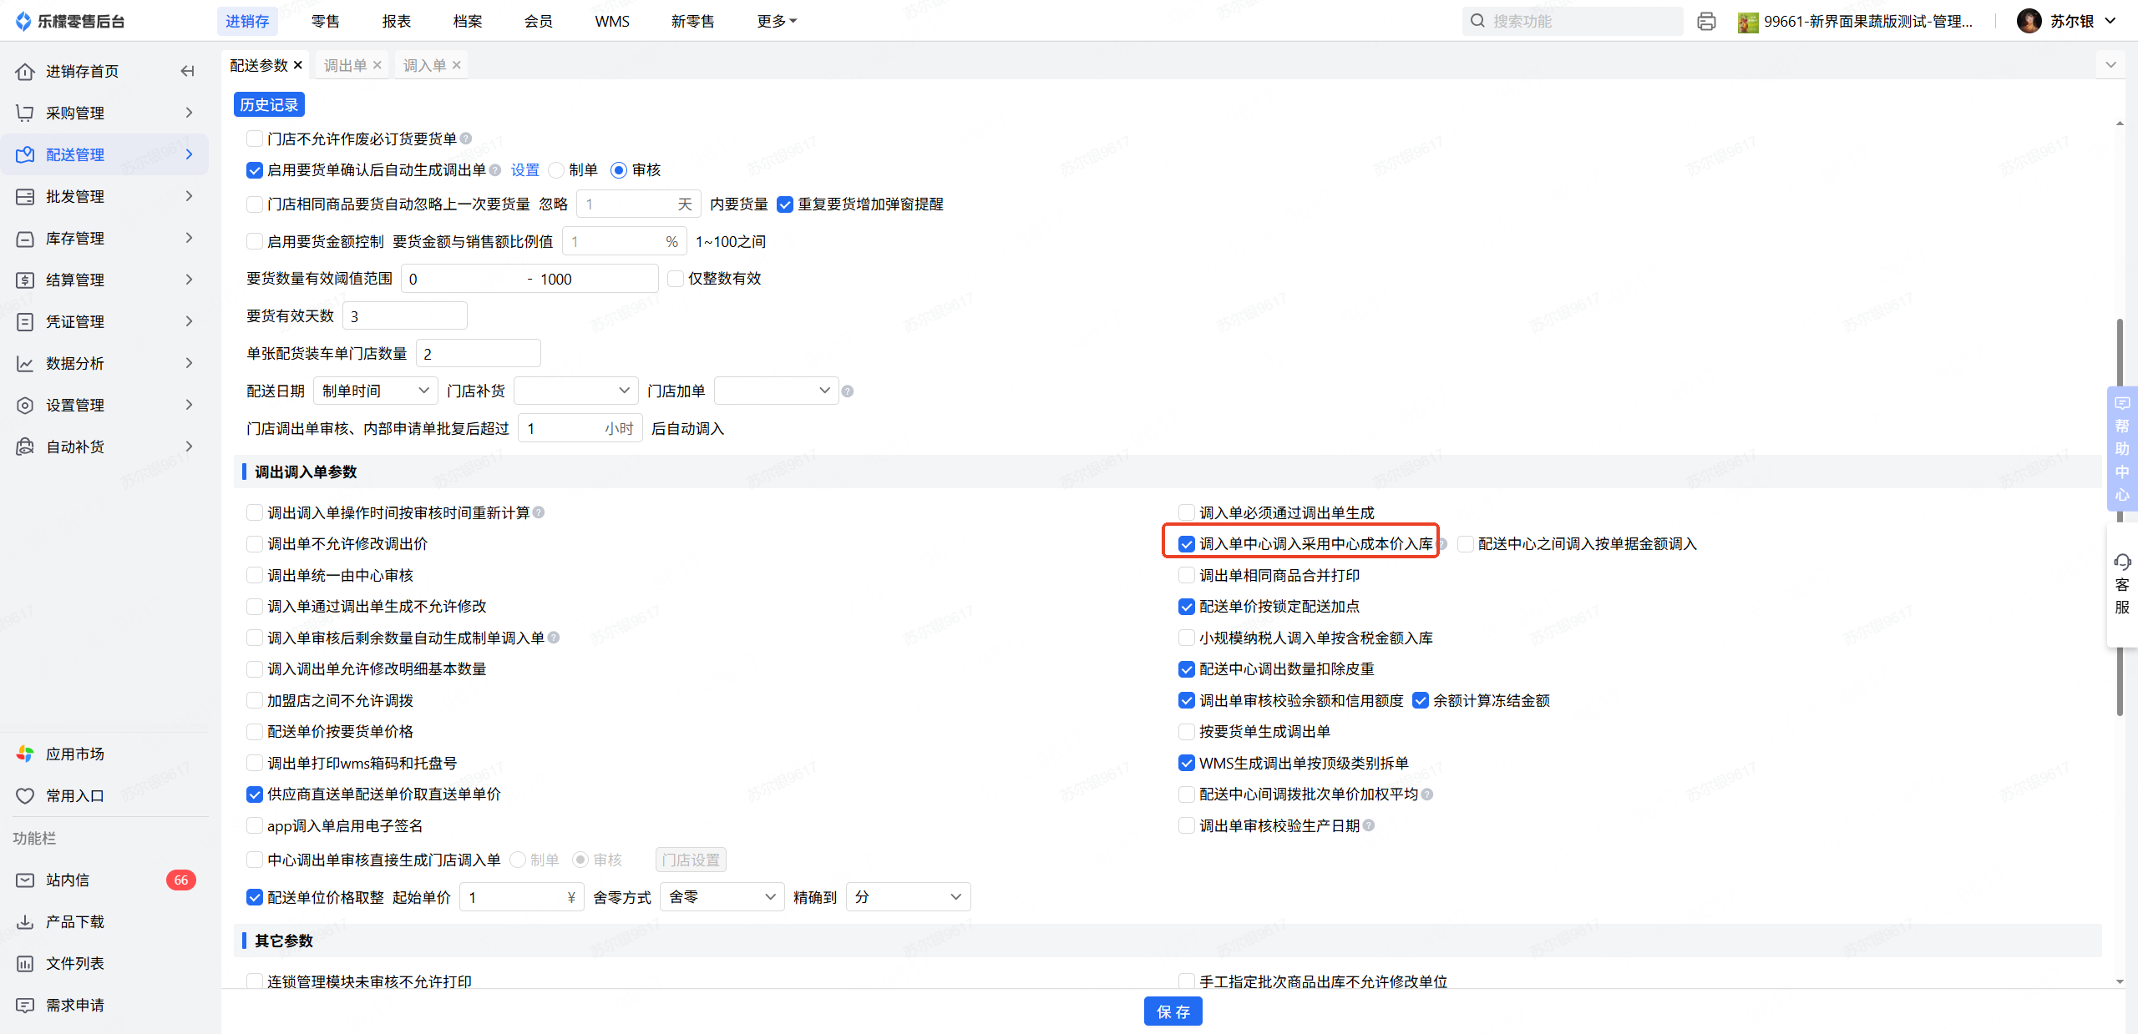Screen dimensions: 2138x1034
Task: Click the 保存 button
Action: tap(1173, 1011)
